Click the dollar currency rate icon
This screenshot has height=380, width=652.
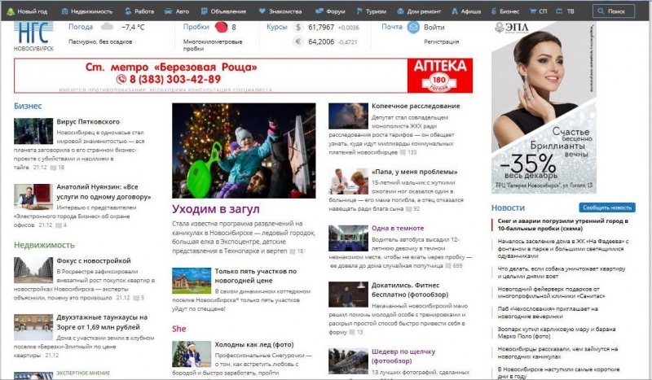click(297, 27)
